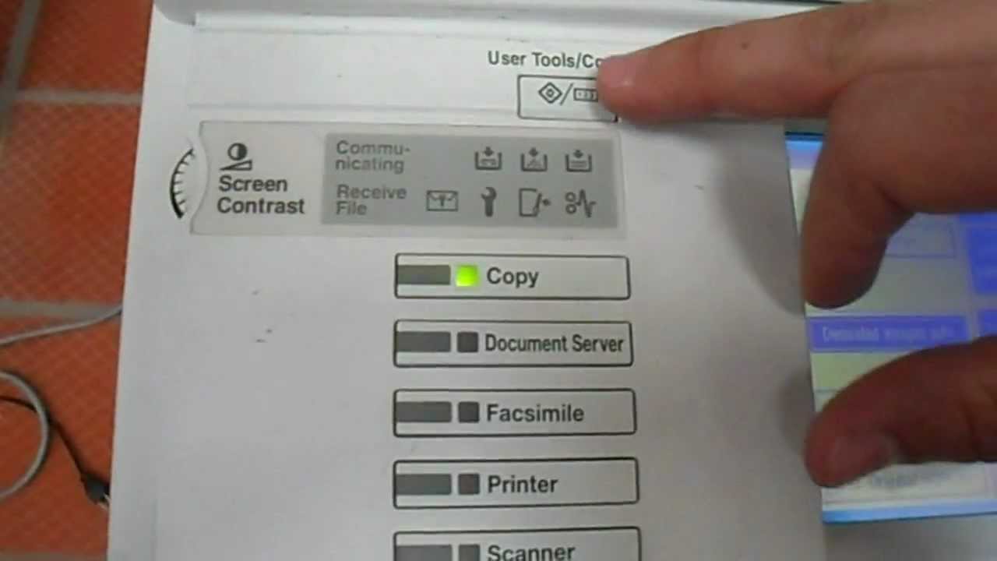Tap the middle Data In tray icon
Image resolution: width=997 pixels, height=561 pixels.
click(534, 160)
